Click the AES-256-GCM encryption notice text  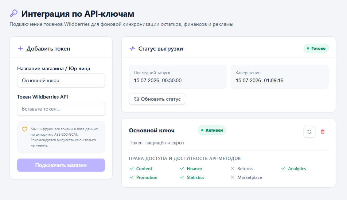[x=64, y=137]
